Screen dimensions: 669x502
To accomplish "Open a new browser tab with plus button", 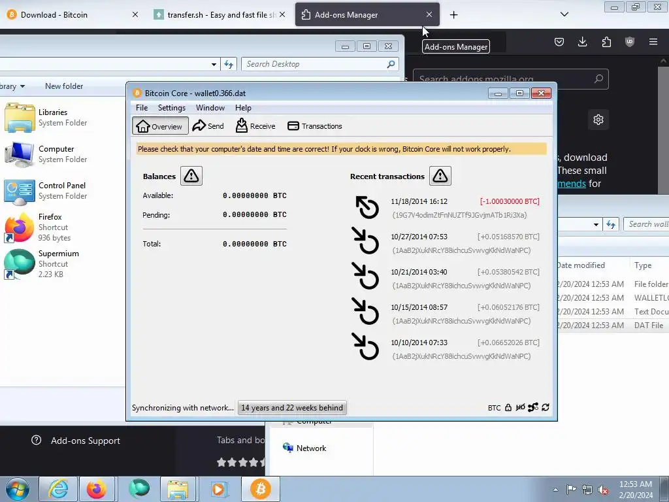I will pyautogui.click(x=453, y=15).
